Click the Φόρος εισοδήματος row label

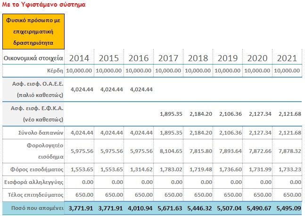[37, 169]
